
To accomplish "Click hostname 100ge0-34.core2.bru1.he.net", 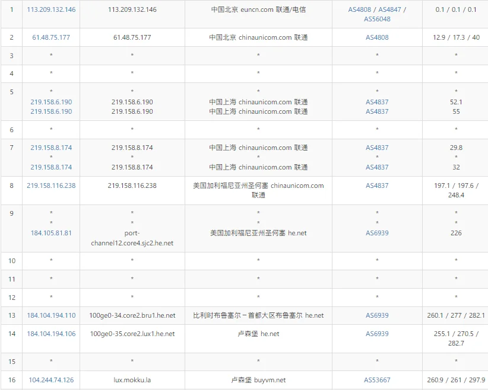I will pos(132,315).
